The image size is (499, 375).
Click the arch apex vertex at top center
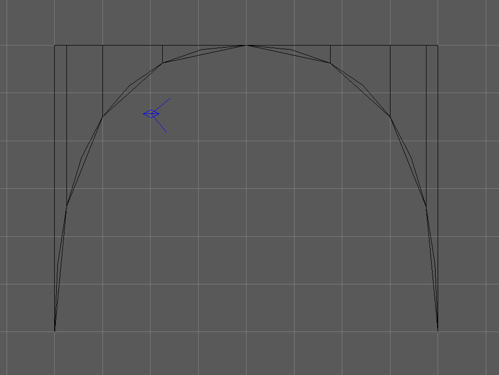pos(246,46)
